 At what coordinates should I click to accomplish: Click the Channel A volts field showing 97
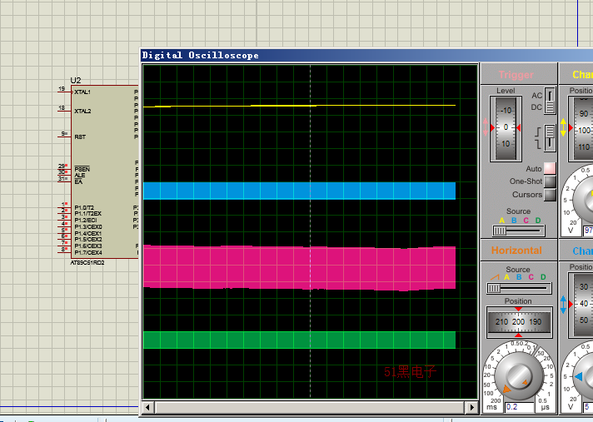click(588, 230)
